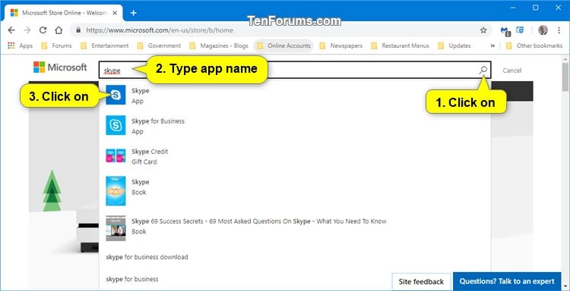Minimize the browser window
The width and height of the screenshot is (570, 291).
pyautogui.click(x=513, y=8)
